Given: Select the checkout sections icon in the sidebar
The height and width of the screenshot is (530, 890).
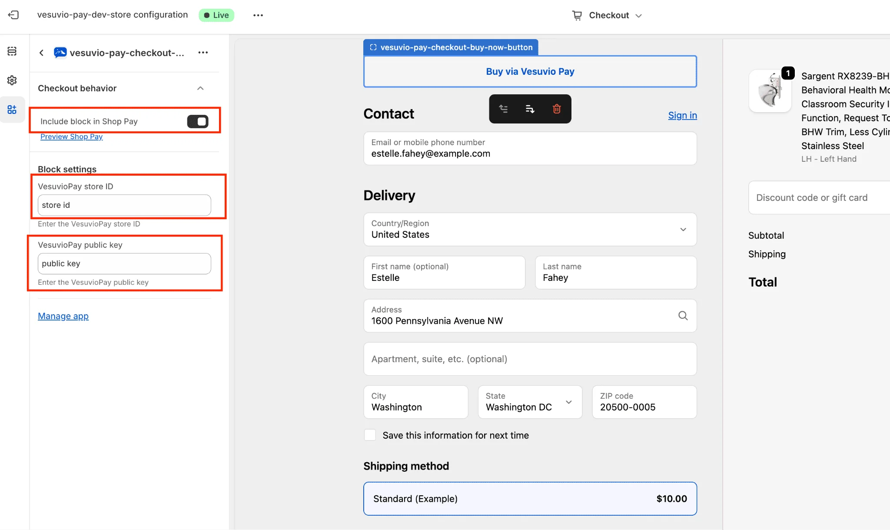Looking at the screenshot, I should point(12,51).
